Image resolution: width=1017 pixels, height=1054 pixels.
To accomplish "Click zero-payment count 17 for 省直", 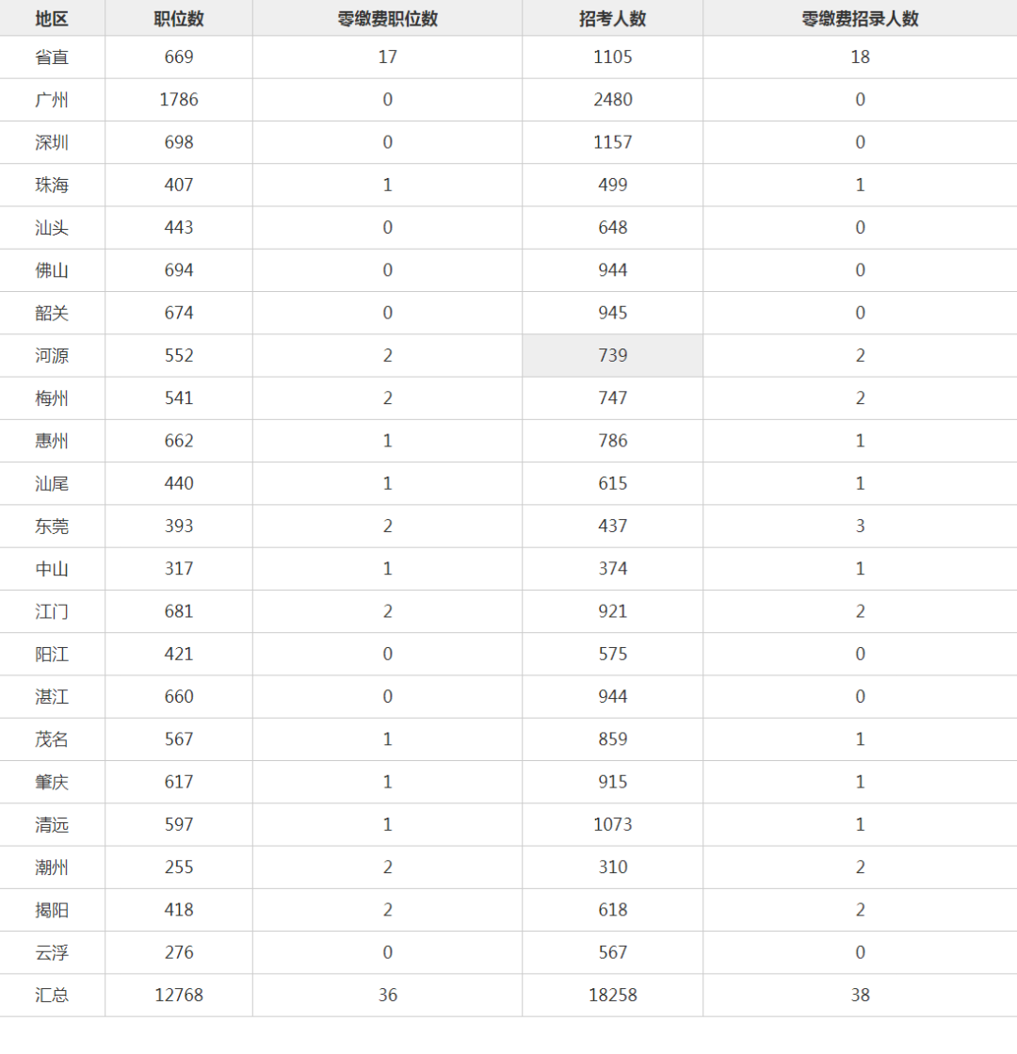I will pos(387,57).
